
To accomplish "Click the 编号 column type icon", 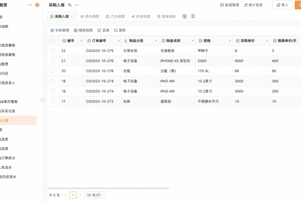I will coord(64,41).
